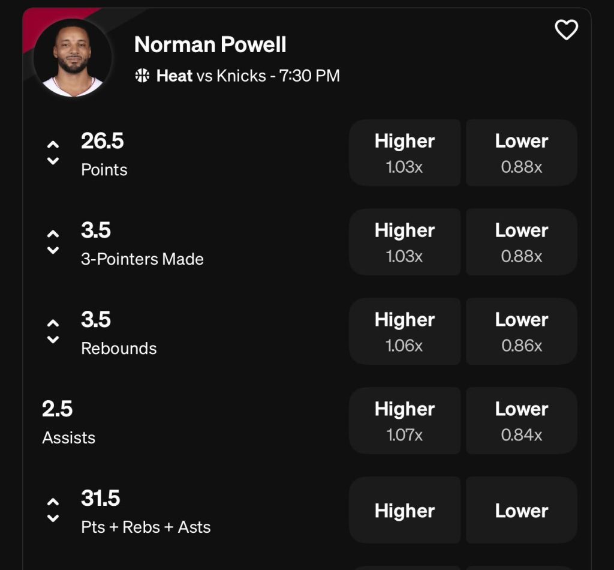Choose Lower for 3.5 Rebounds
The width and height of the screenshot is (614, 570).
[x=522, y=331]
